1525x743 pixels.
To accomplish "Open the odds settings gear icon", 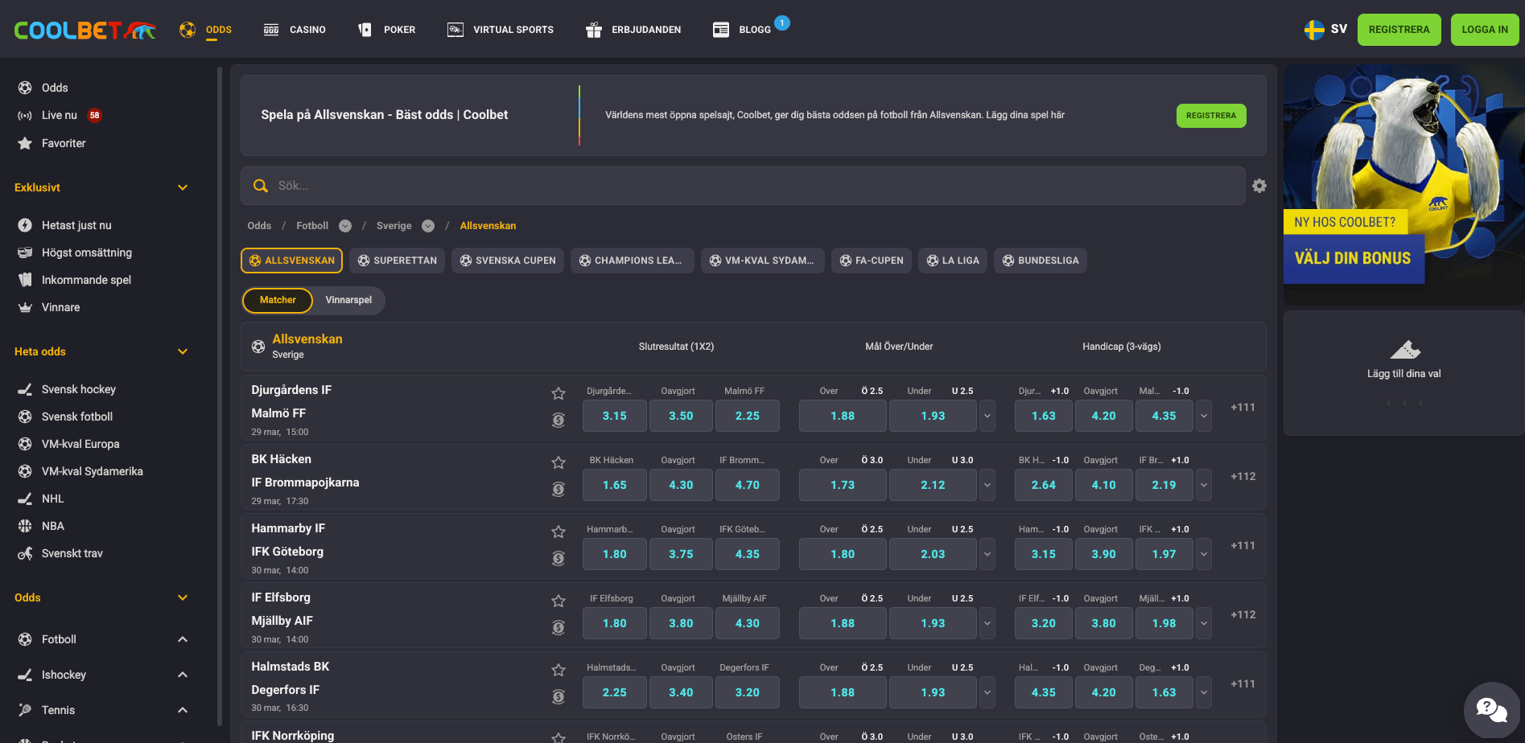I will pyautogui.click(x=1259, y=186).
